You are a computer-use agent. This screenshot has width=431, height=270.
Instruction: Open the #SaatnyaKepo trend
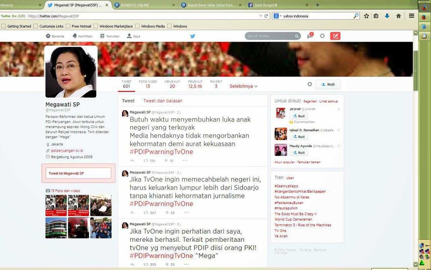click(286, 186)
